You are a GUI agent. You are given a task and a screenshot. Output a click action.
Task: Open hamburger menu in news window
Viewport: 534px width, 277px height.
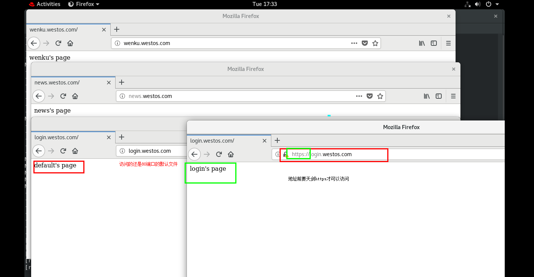453,96
